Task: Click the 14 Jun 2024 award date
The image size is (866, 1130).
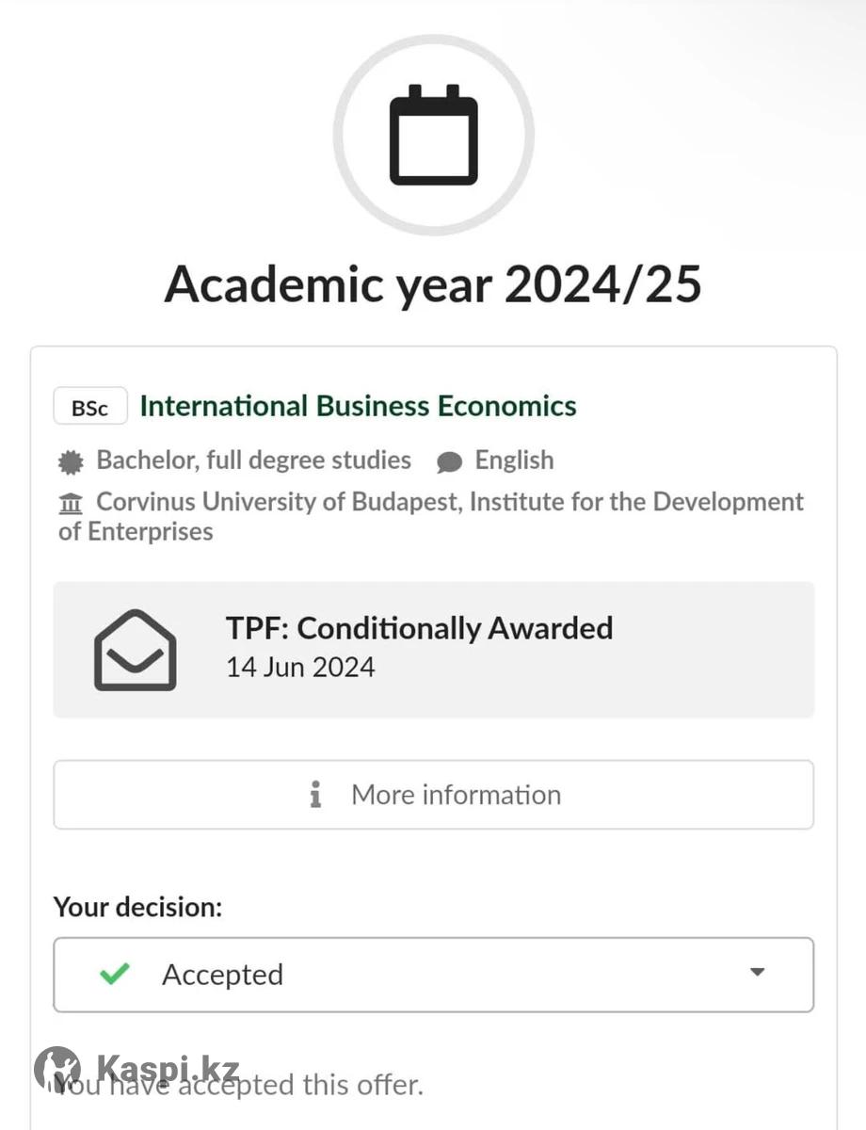Action: tap(300, 668)
